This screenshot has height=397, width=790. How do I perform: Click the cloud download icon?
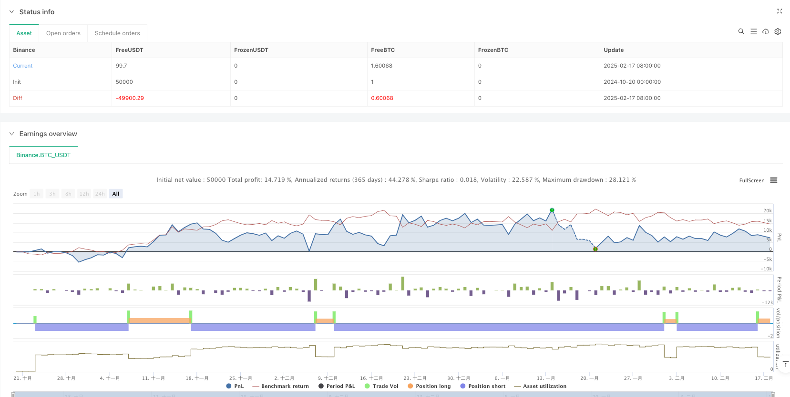[766, 31]
